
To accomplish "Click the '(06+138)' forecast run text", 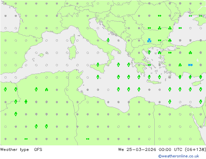I will tap(195, 149).
